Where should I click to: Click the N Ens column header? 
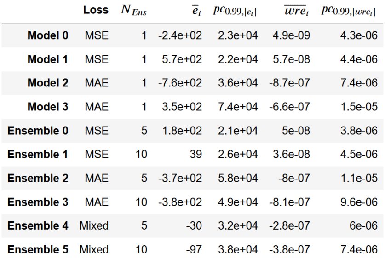(x=133, y=11)
